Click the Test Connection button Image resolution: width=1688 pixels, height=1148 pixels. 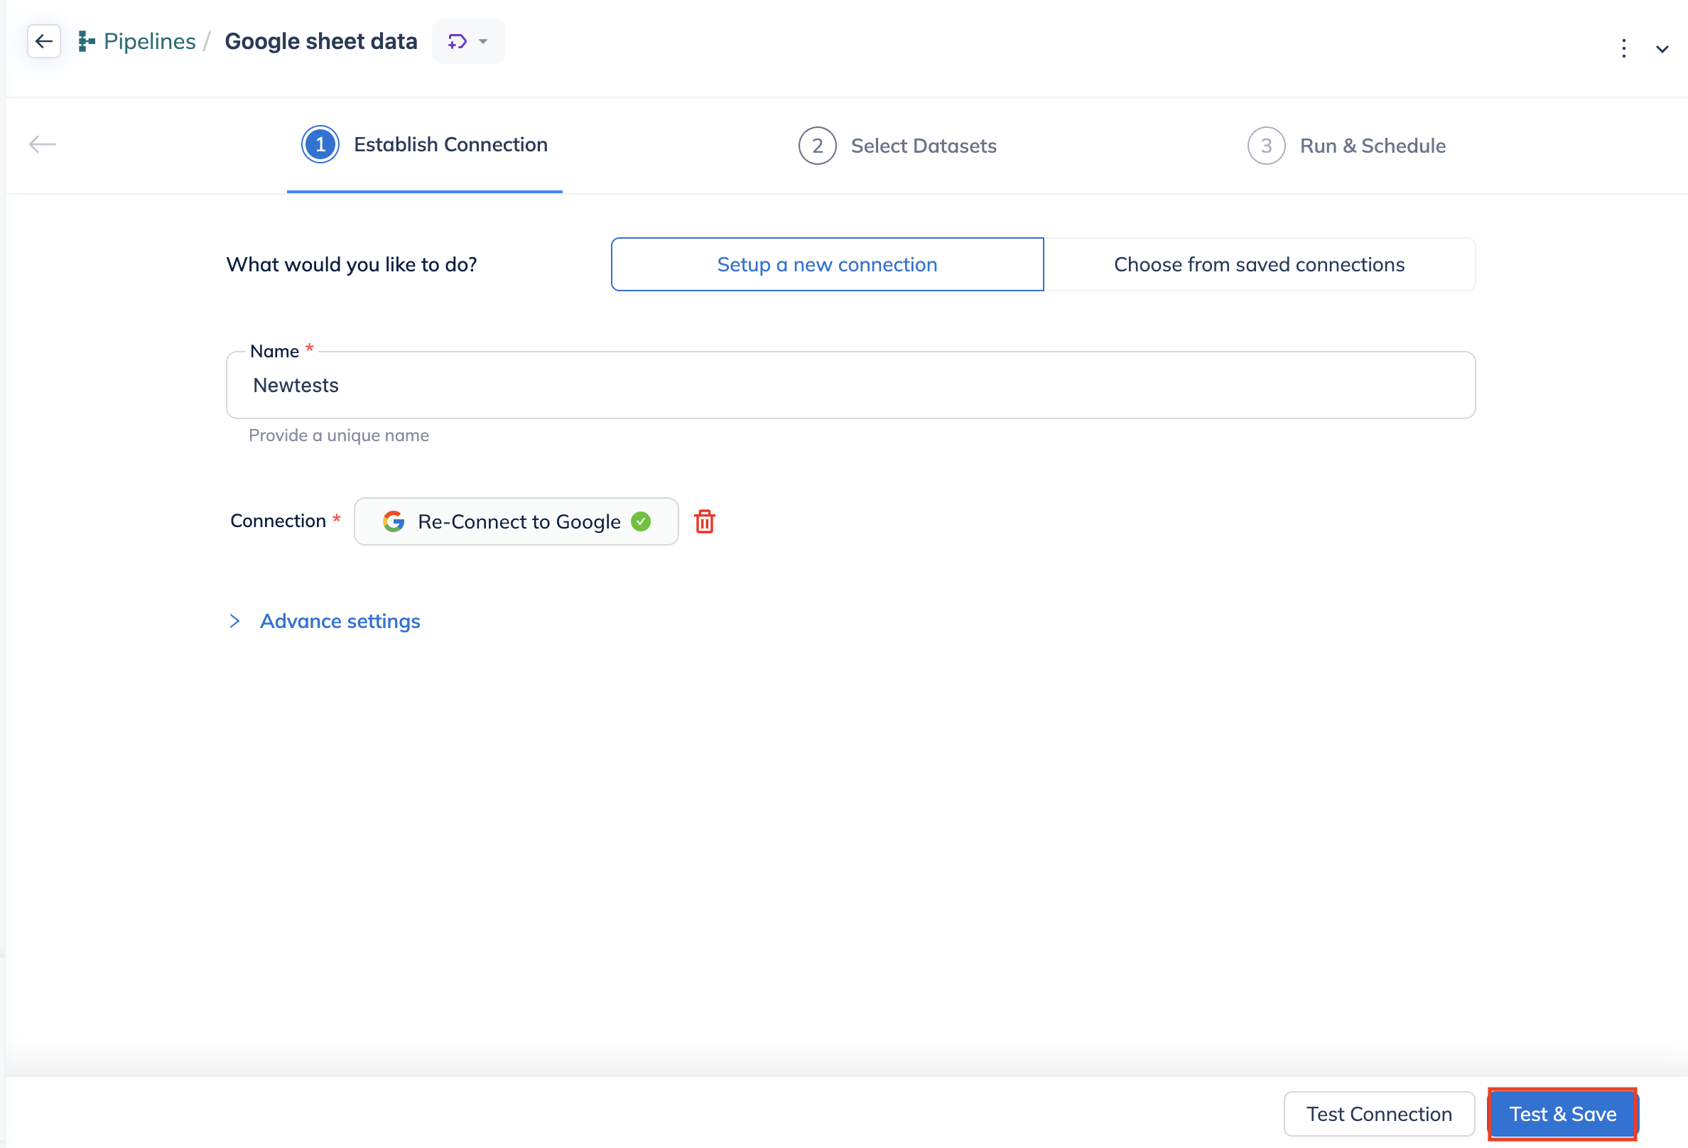1378,1114
